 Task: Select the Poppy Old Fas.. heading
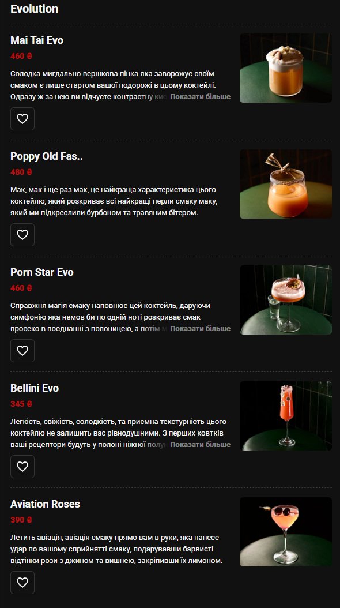[x=47, y=156]
